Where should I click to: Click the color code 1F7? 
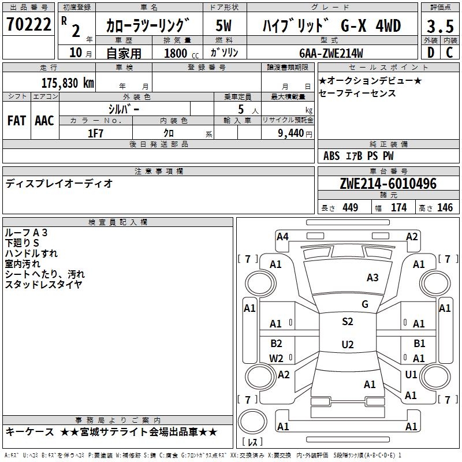pos(95,133)
